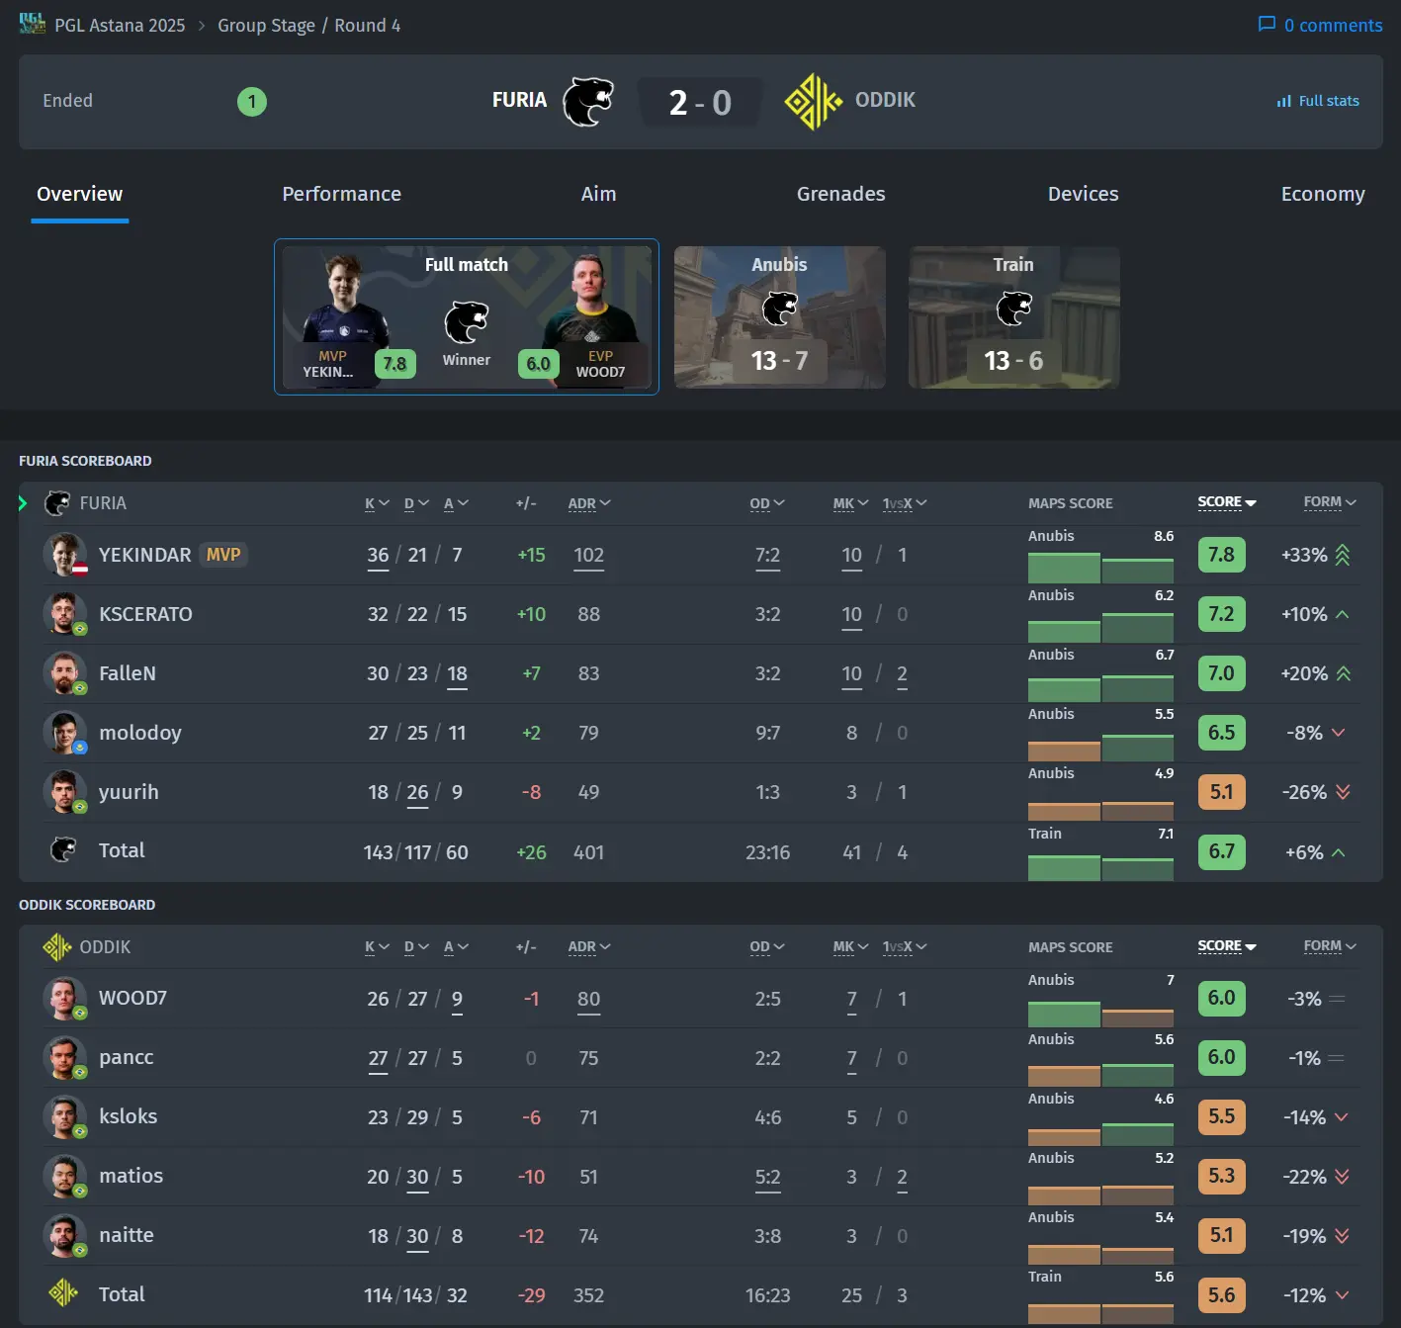Sort FURIA scoreboard by ADR

pyautogui.click(x=589, y=503)
